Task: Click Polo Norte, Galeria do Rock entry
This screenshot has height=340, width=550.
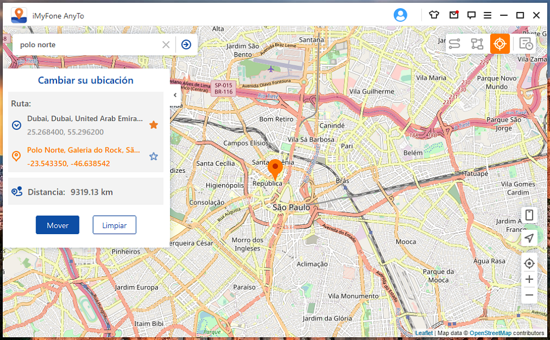Action: [83, 150]
